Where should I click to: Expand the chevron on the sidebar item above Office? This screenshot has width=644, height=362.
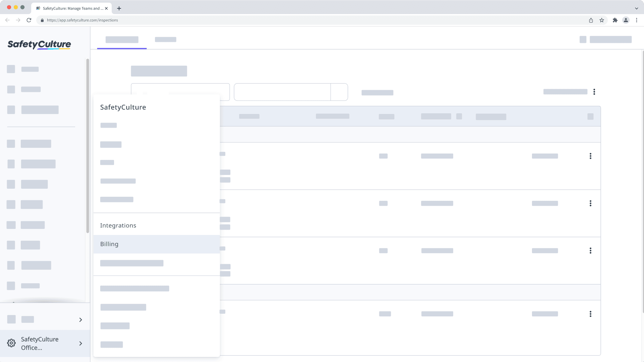pyautogui.click(x=80, y=320)
